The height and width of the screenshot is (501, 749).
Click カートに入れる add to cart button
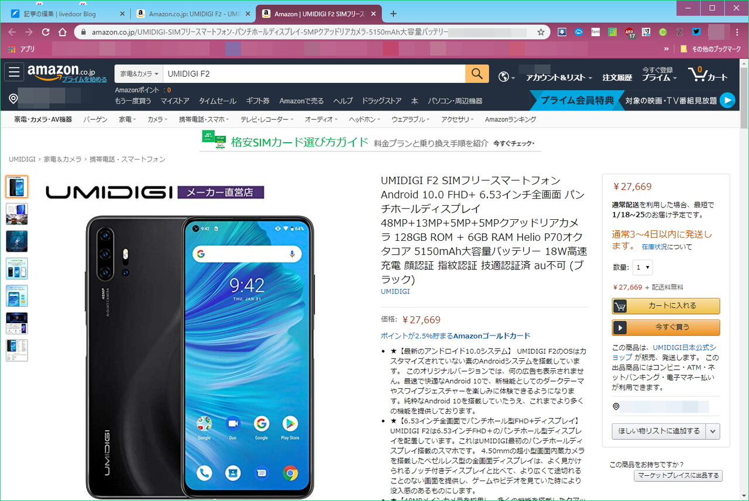click(666, 306)
